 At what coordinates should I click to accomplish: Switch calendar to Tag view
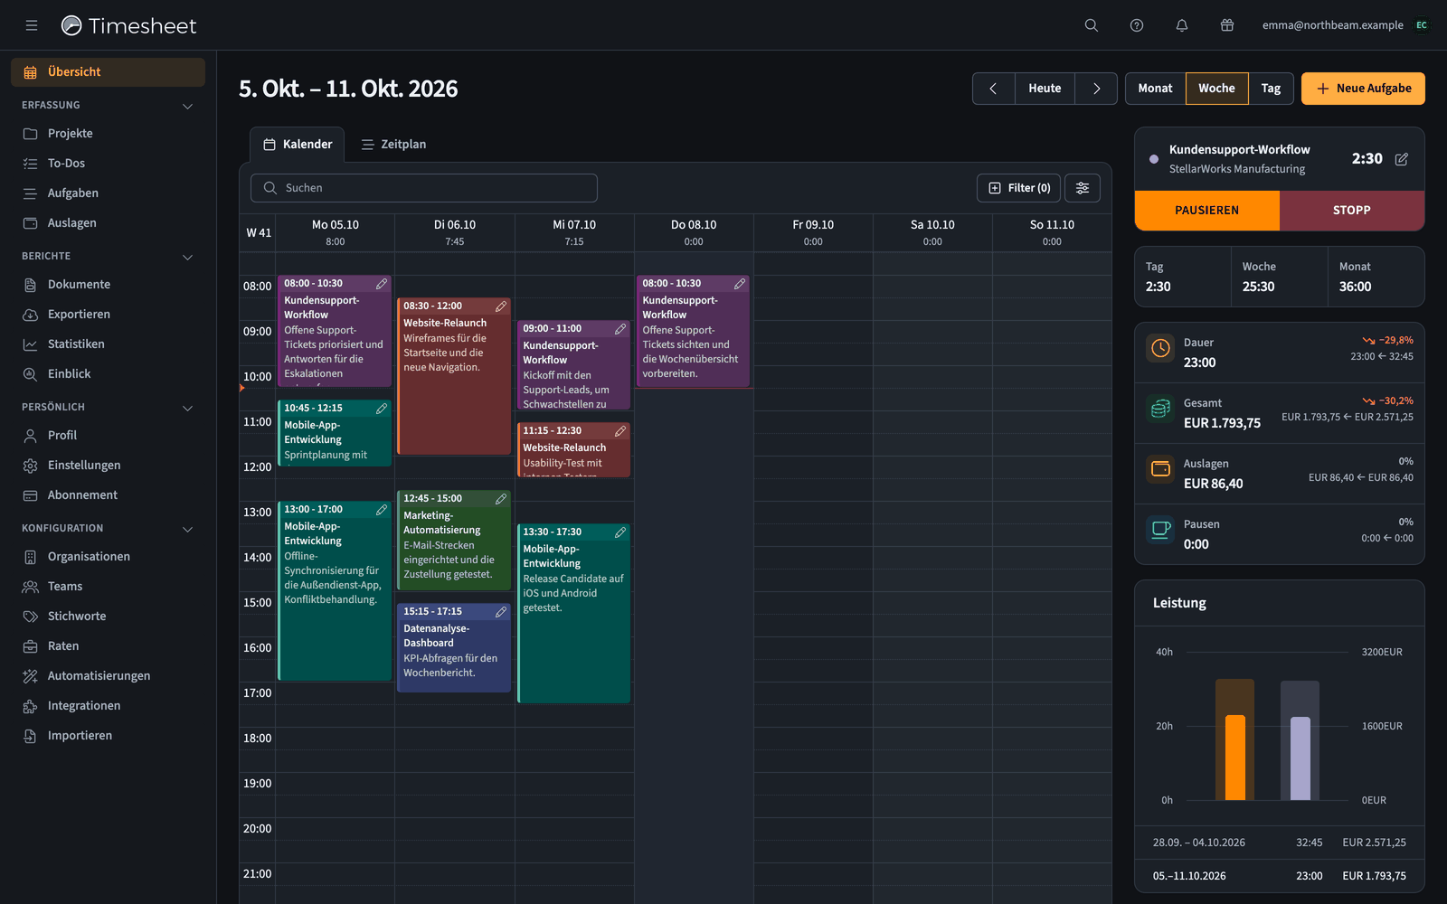1271,89
